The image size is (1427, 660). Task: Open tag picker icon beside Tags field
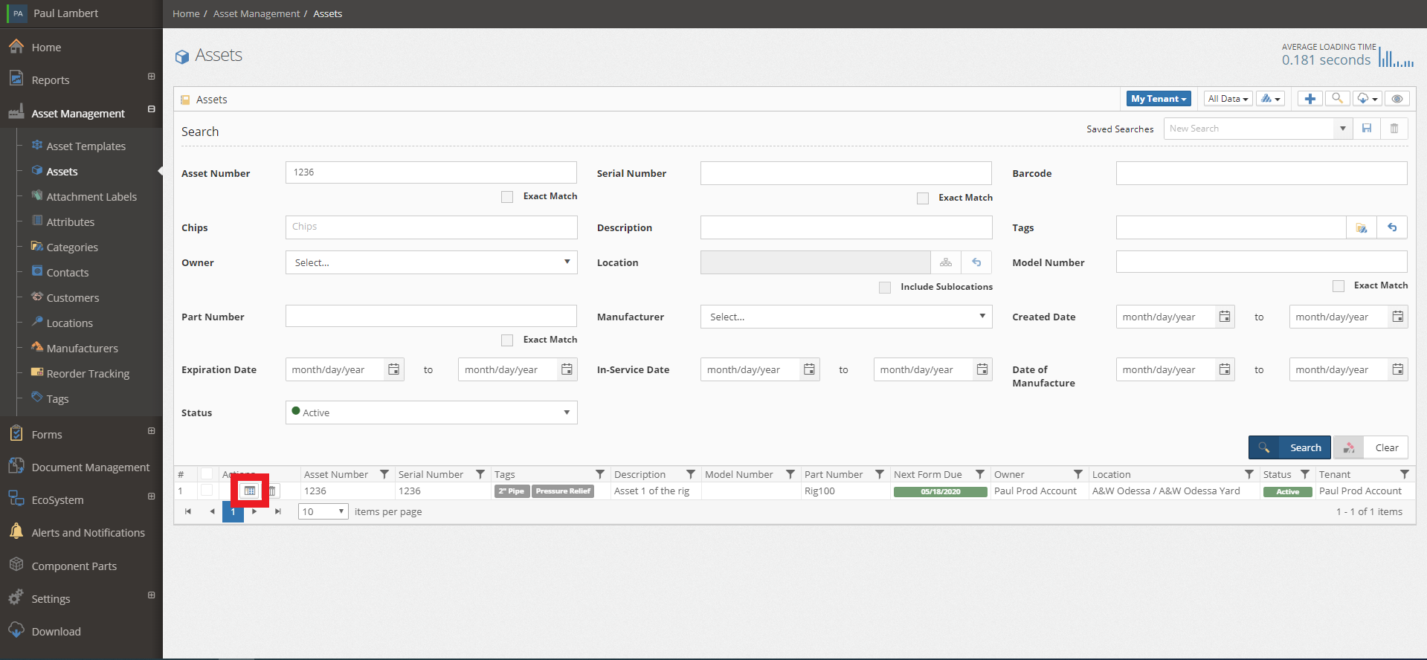click(1362, 227)
